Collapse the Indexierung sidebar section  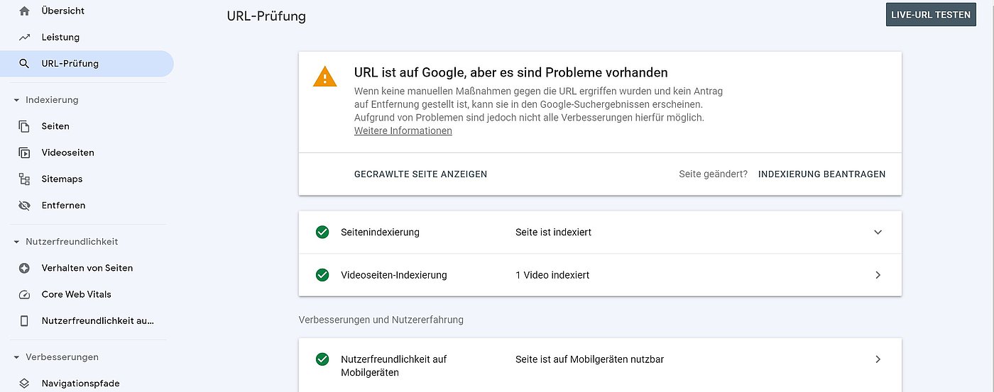(x=16, y=100)
